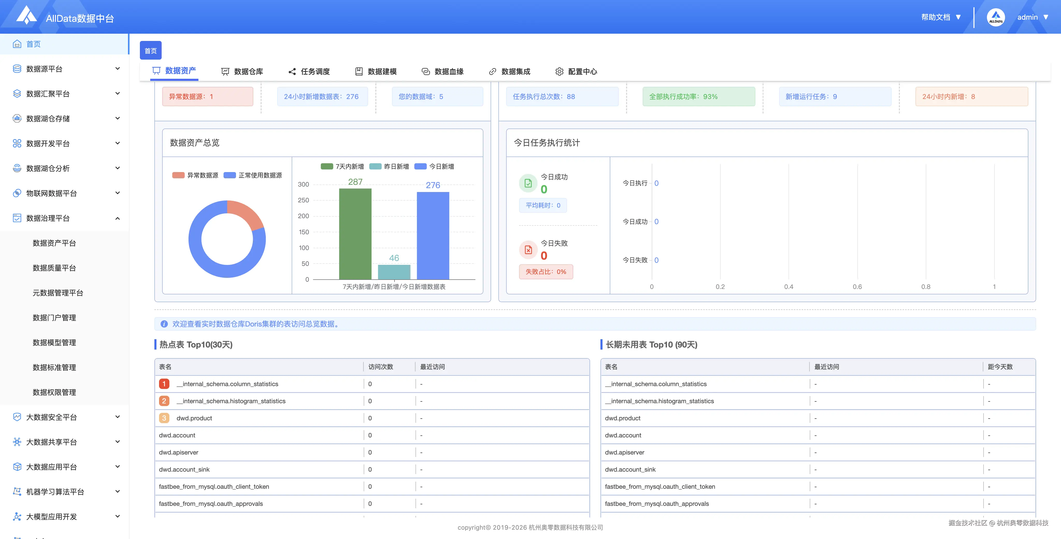Switch to 数据仓库 tab
The image size is (1061, 539).
[x=242, y=72]
